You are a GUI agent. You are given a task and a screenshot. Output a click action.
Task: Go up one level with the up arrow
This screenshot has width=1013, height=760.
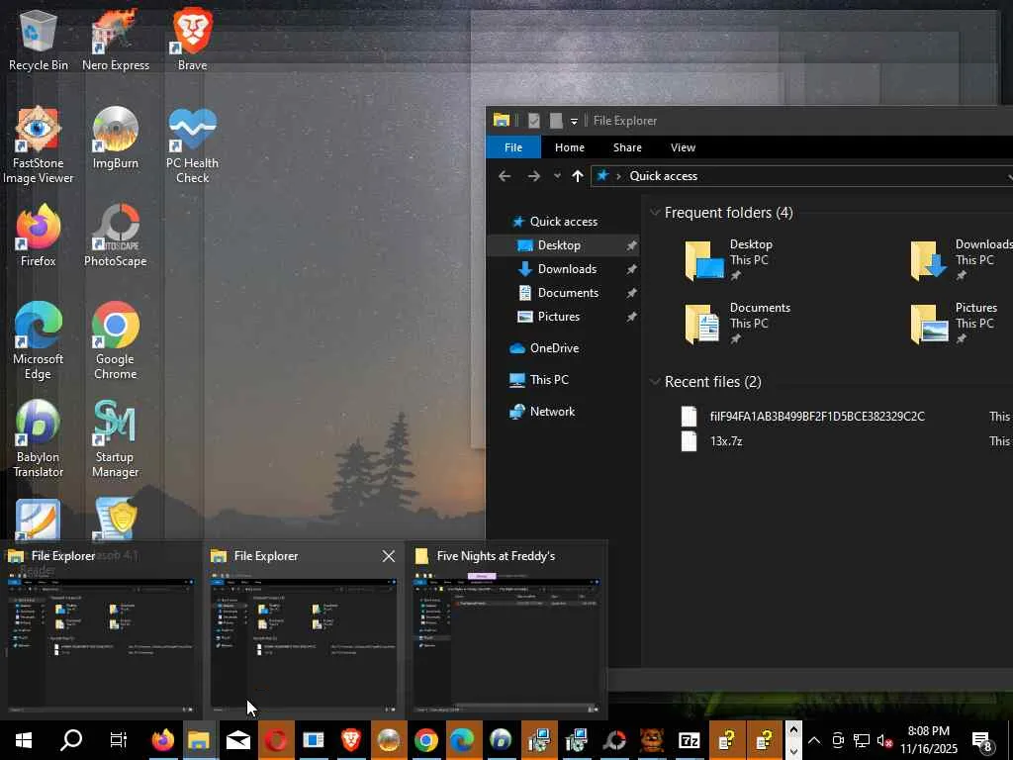tap(578, 176)
